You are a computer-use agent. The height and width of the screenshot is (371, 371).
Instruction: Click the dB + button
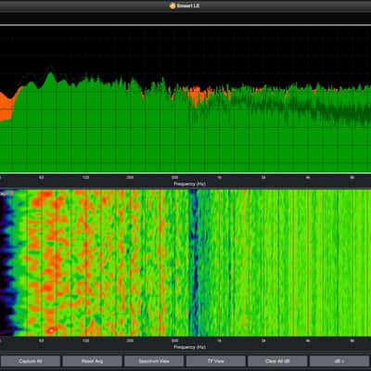(339, 361)
